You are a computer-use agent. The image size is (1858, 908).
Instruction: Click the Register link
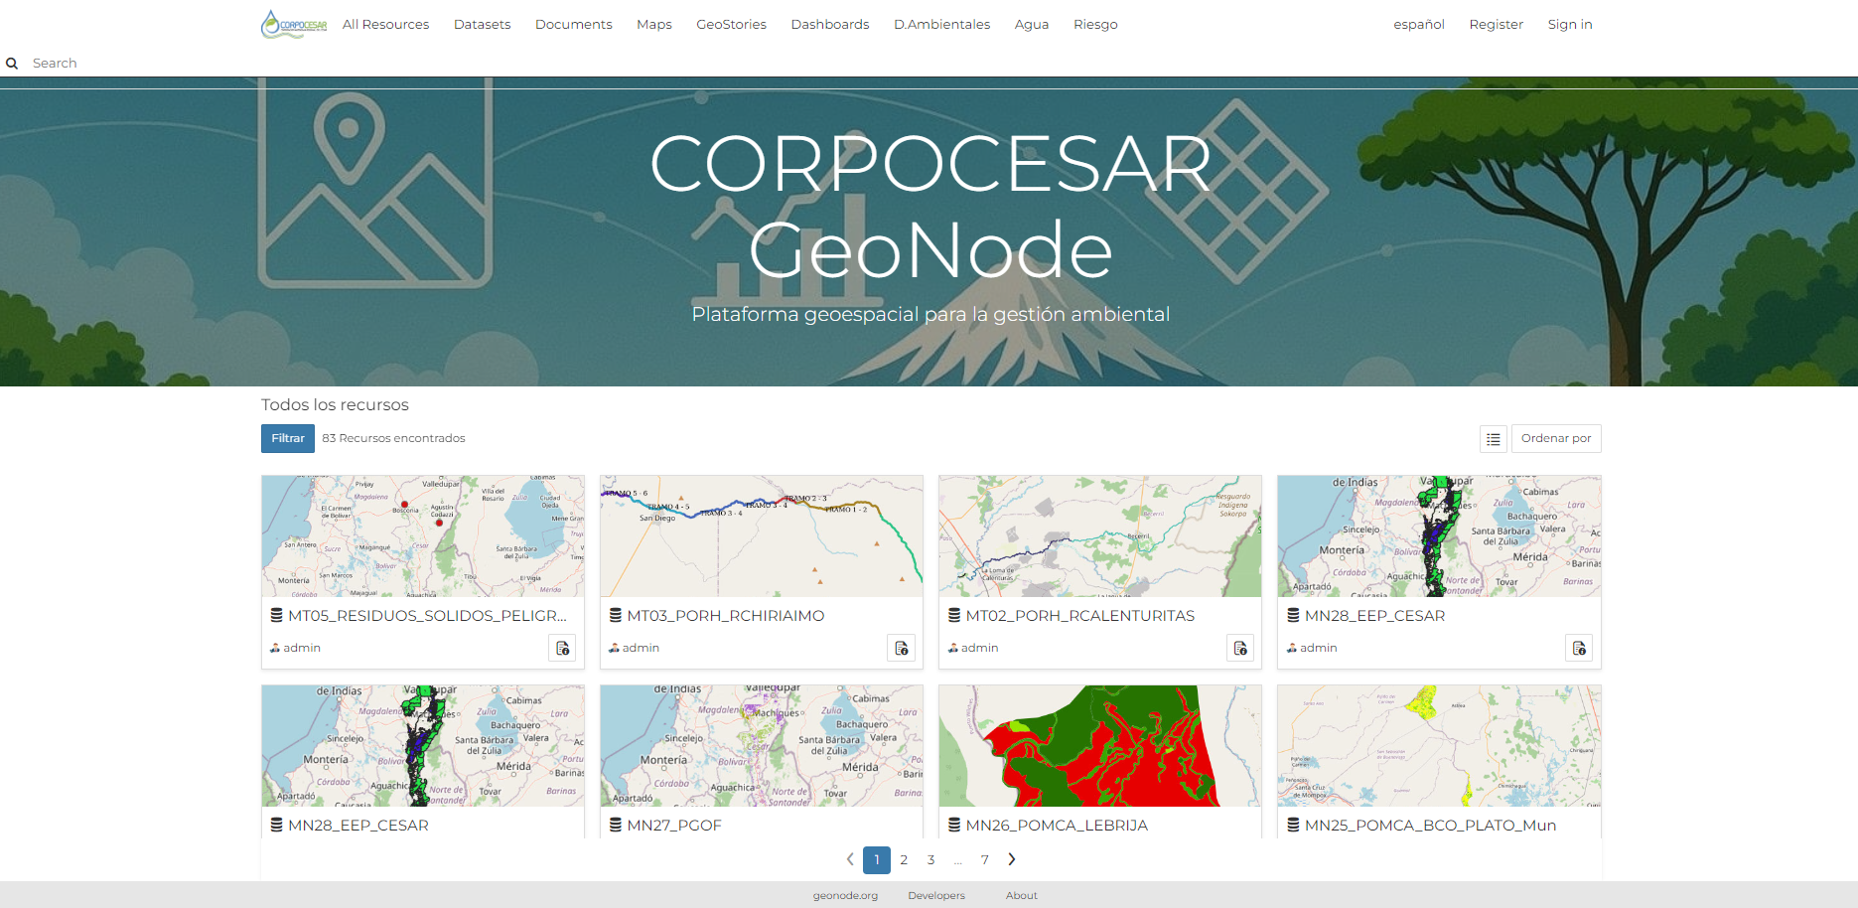(x=1496, y=24)
